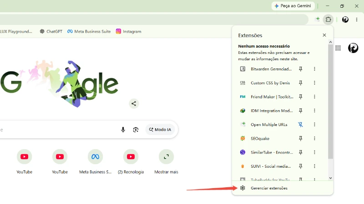Screen dimensions: 364x204
Task: Click the Peça ao Gemini button
Action: pos(293,6)
